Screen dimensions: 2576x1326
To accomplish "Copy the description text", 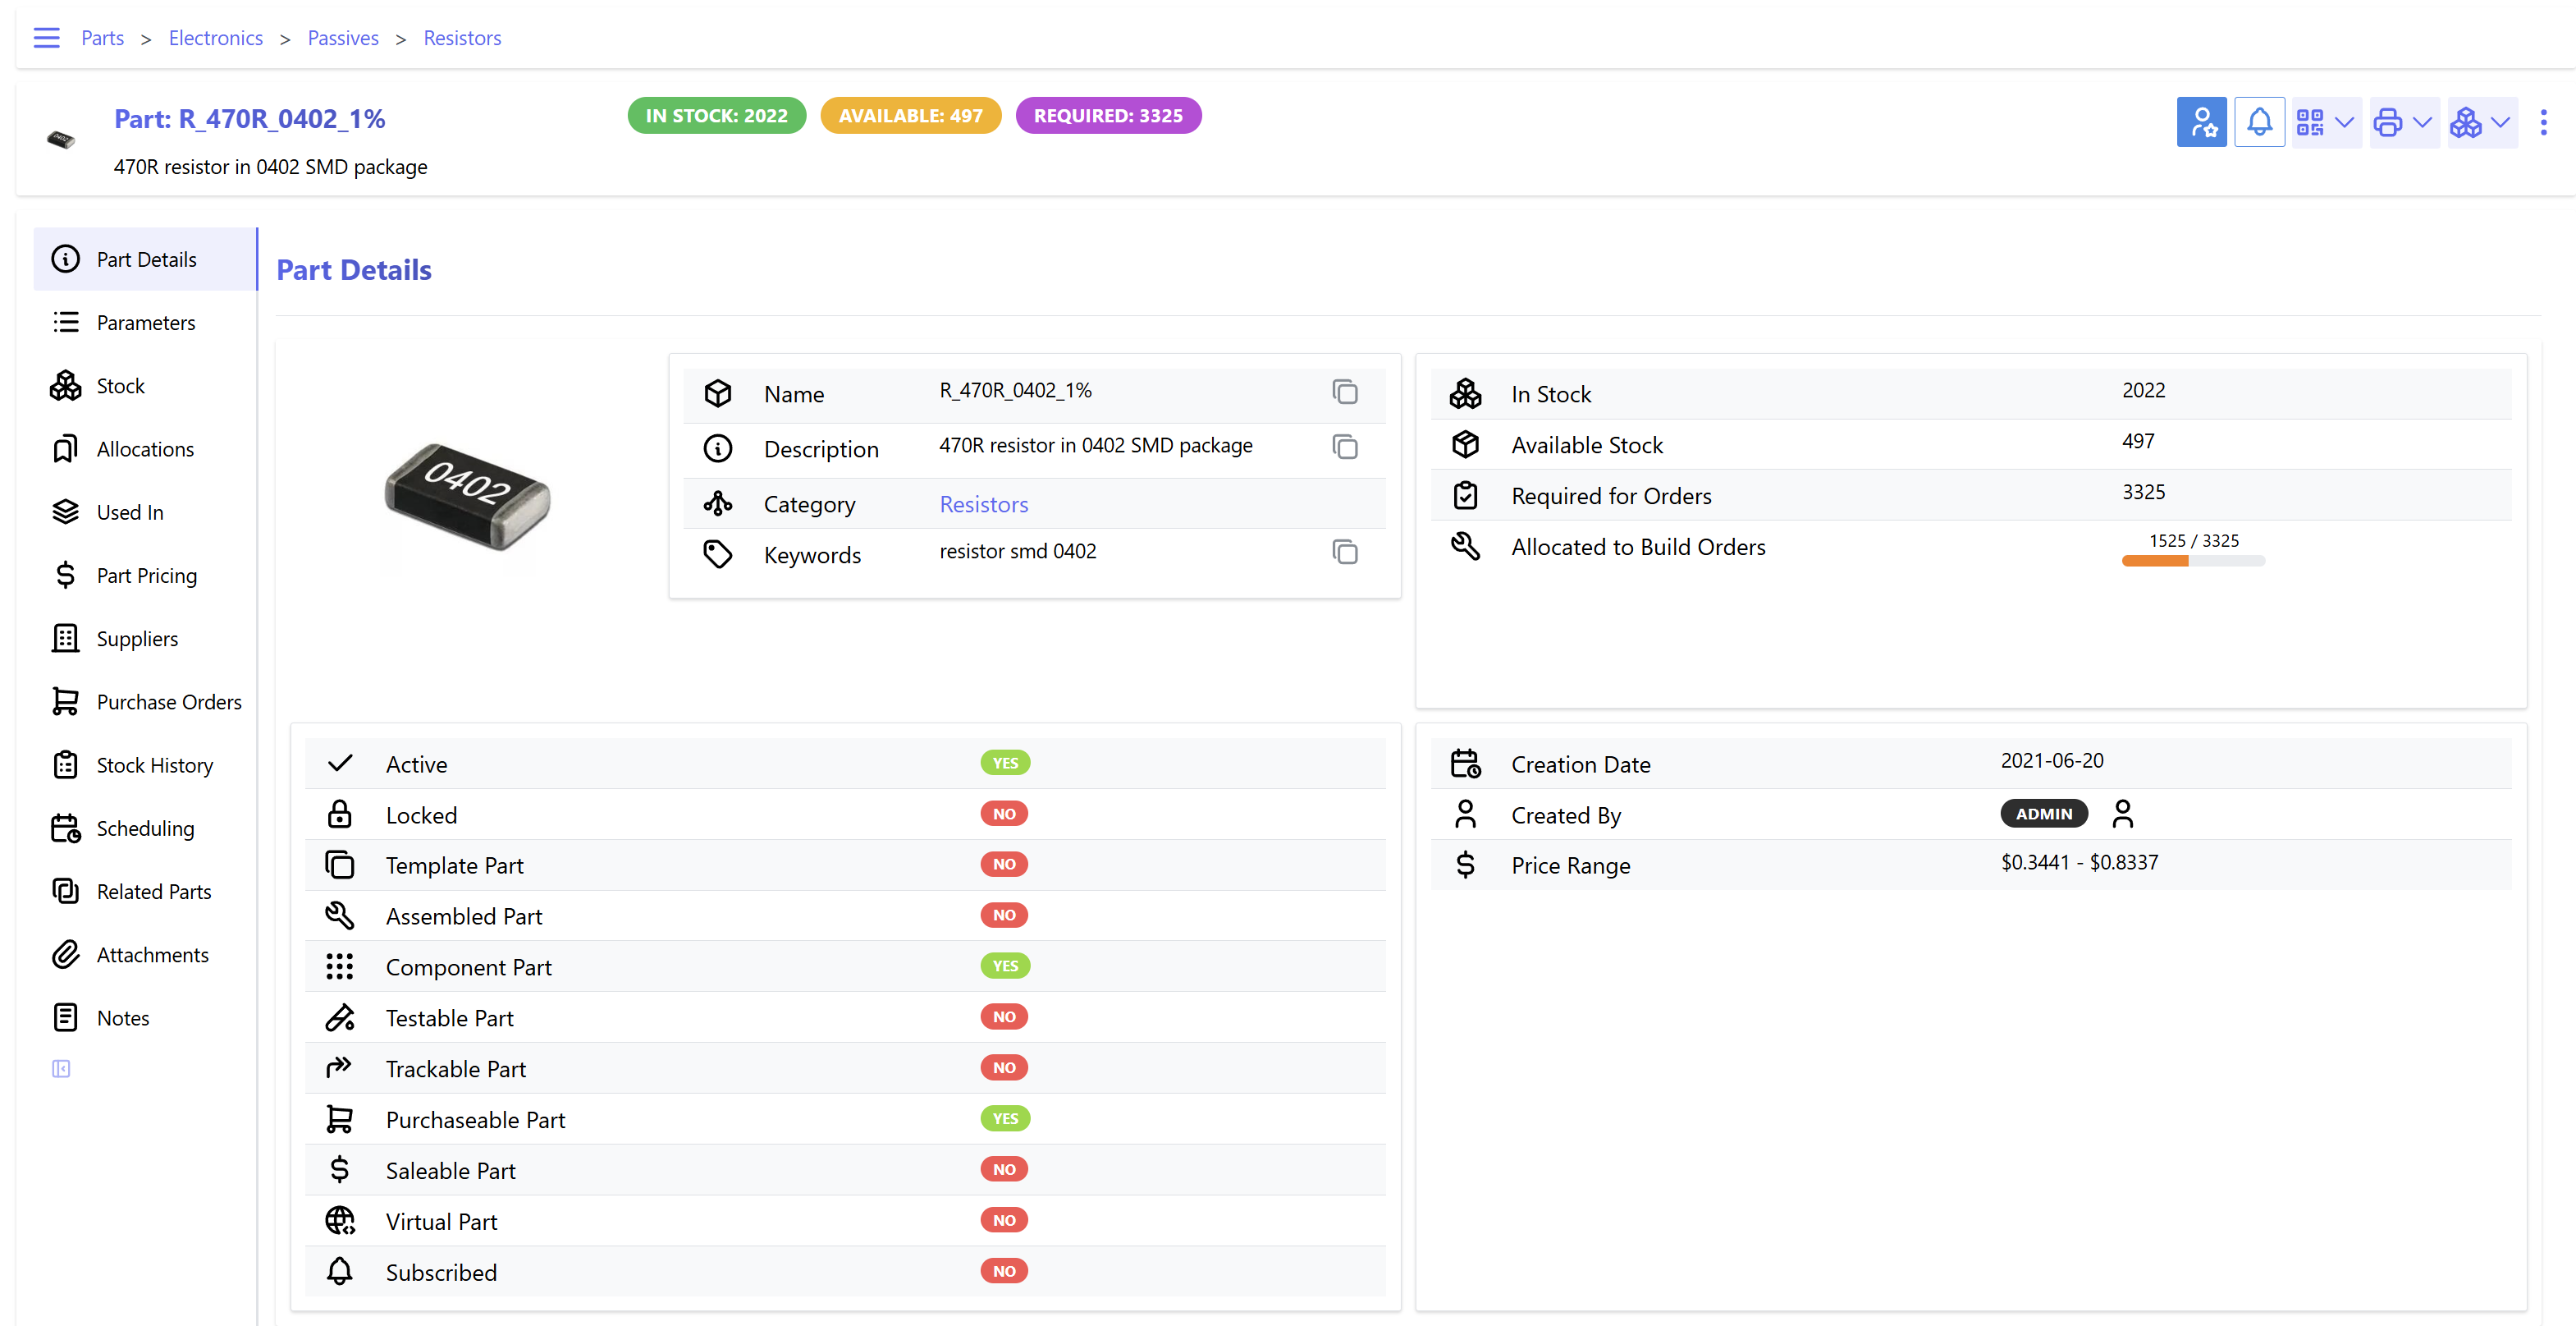I will 1344,447.
